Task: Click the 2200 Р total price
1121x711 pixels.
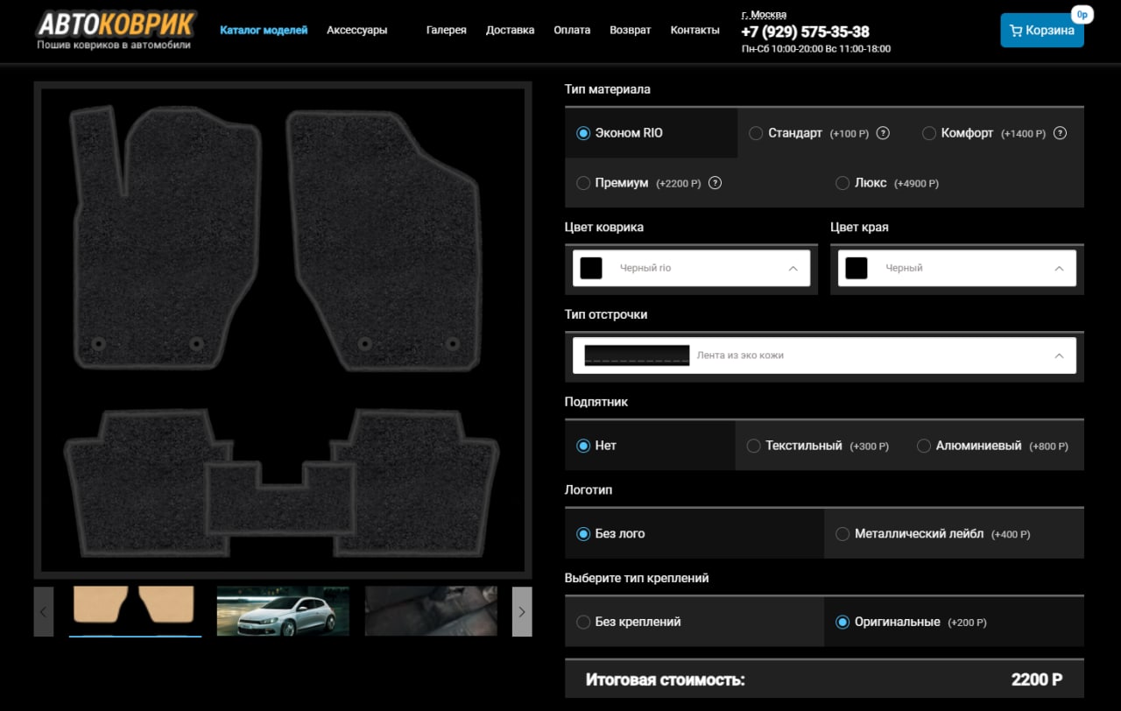Action: 1037,679
